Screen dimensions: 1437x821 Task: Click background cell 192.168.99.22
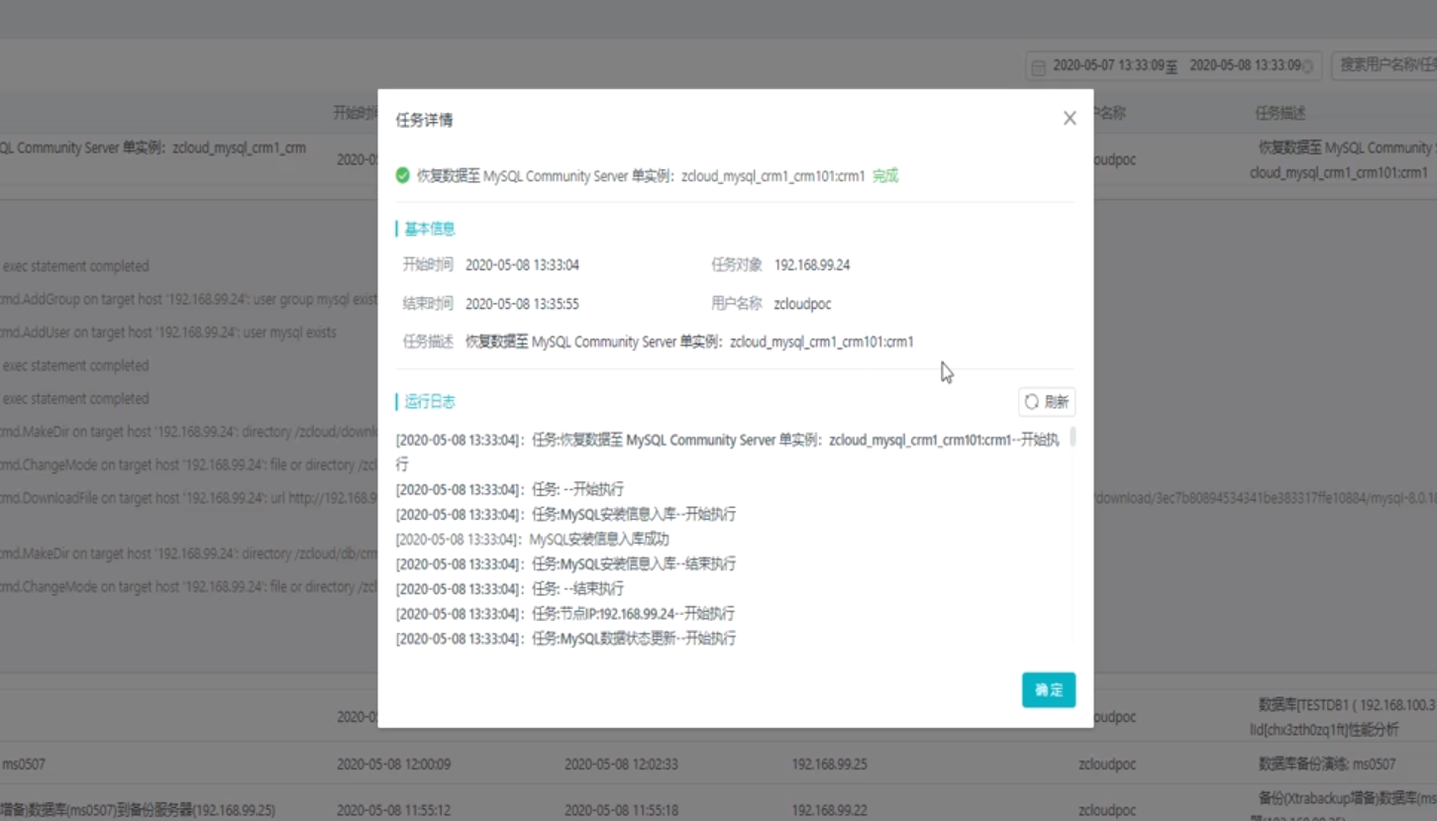(829, 810)
